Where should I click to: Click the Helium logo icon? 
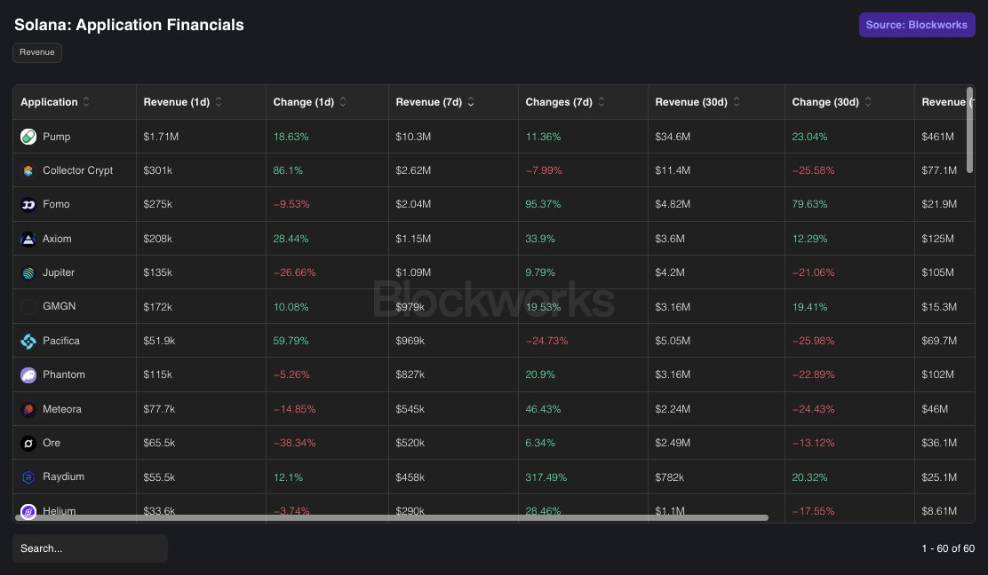(28, 511)
